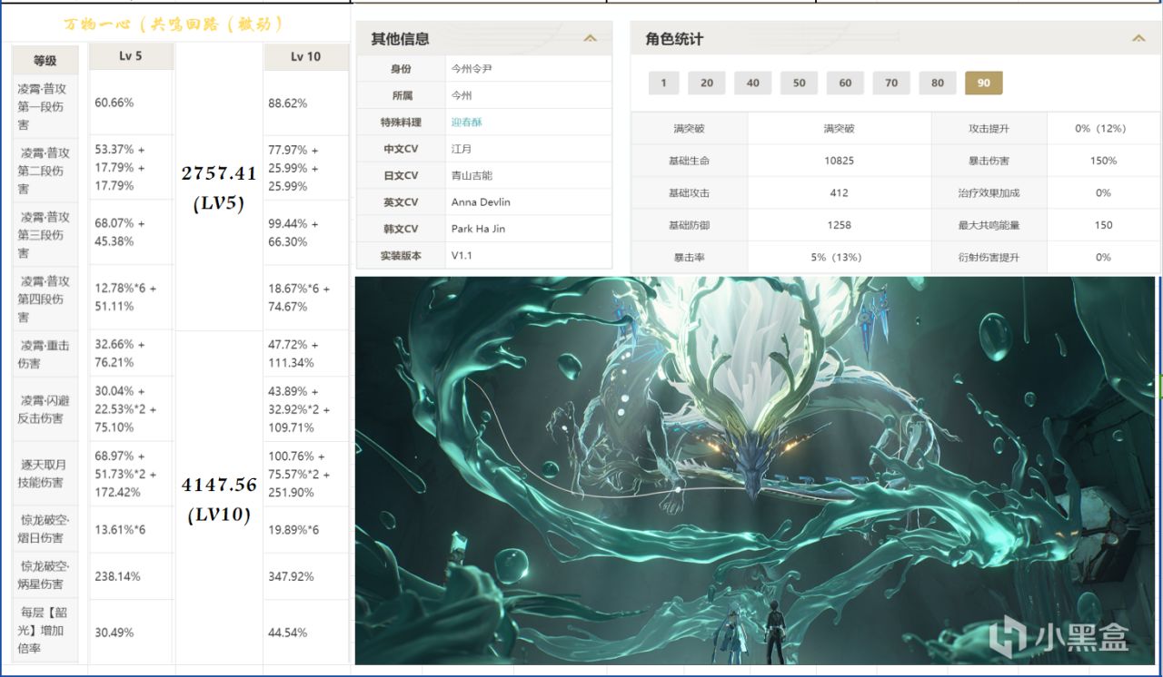Screen dimensions: 1163x677
Task: Open the 迎春酥 special dish link
Action: coord(465,122)
